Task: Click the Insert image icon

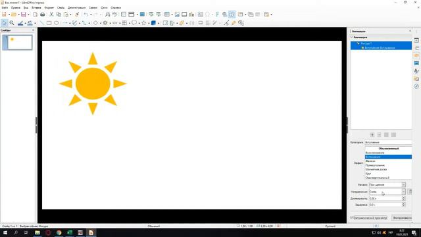Action: pyautogui.click(x=177, y=14)
